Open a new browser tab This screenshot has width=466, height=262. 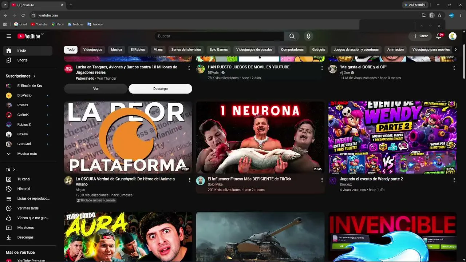point(71,5)
